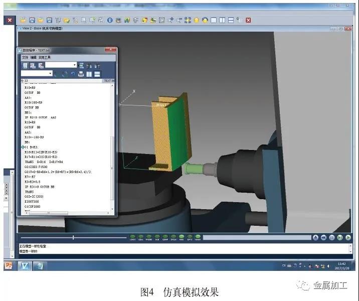The height and width of the screenshot is (301, 359).
Task: Select the two side-by-side views layout icon
Action: (222, 20)
